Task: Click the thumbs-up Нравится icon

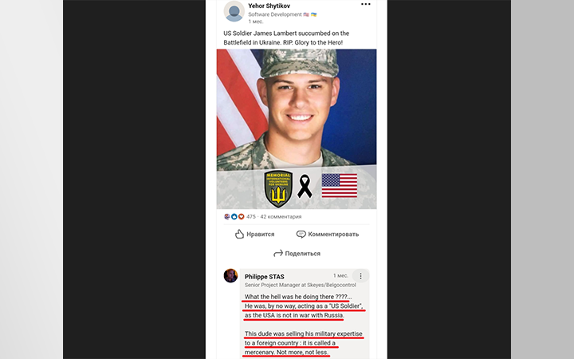Action: click(x=239, y=235)
